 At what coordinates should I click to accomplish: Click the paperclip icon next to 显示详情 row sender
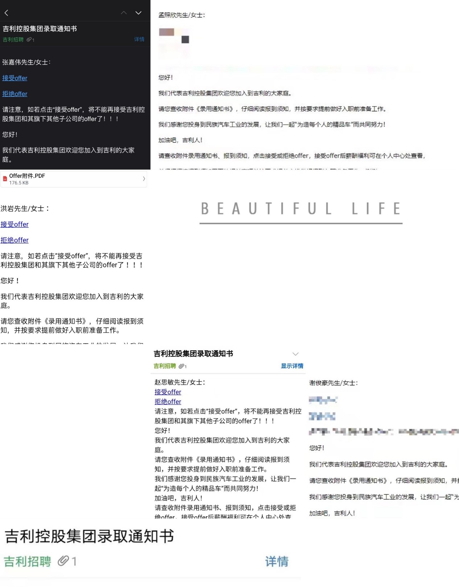click(182, 366)
